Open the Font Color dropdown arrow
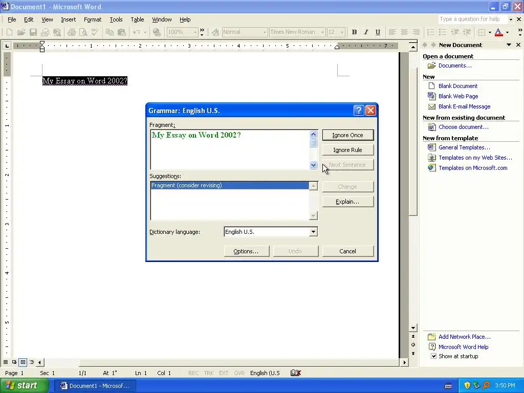Viewport: 524px width, 393px height. (507, 32)
